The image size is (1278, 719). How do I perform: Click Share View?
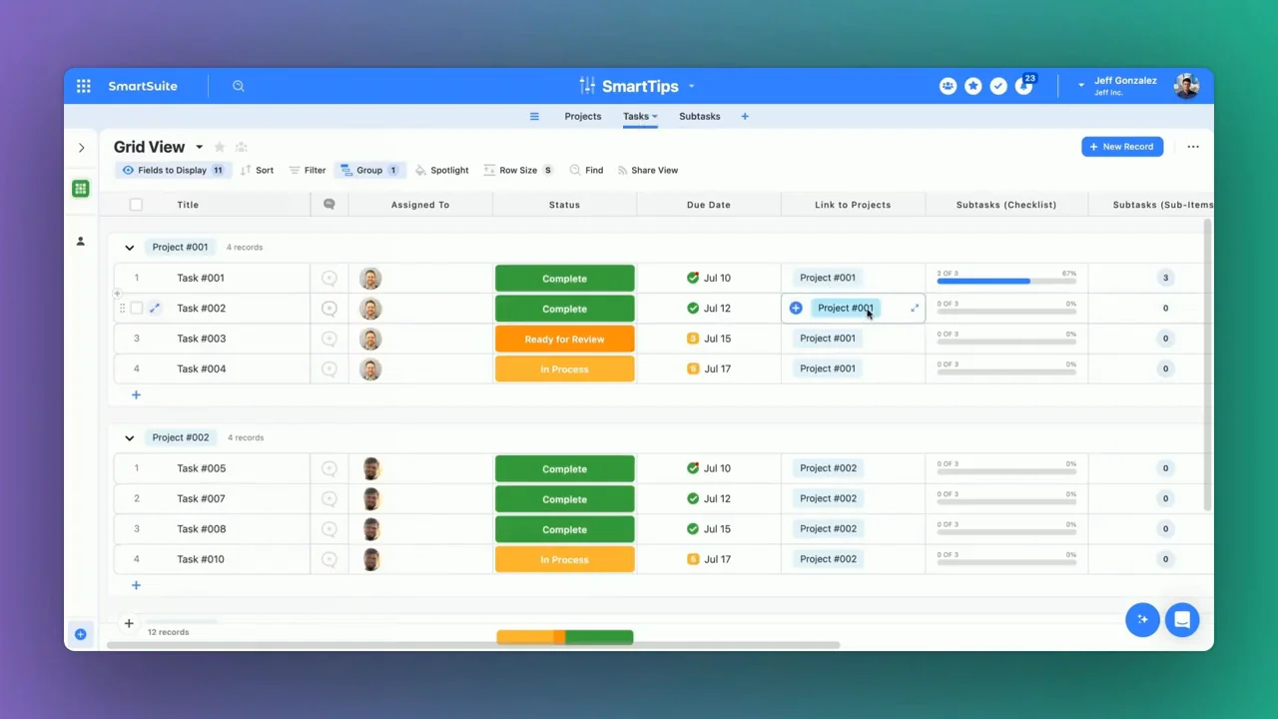[648, 171]
